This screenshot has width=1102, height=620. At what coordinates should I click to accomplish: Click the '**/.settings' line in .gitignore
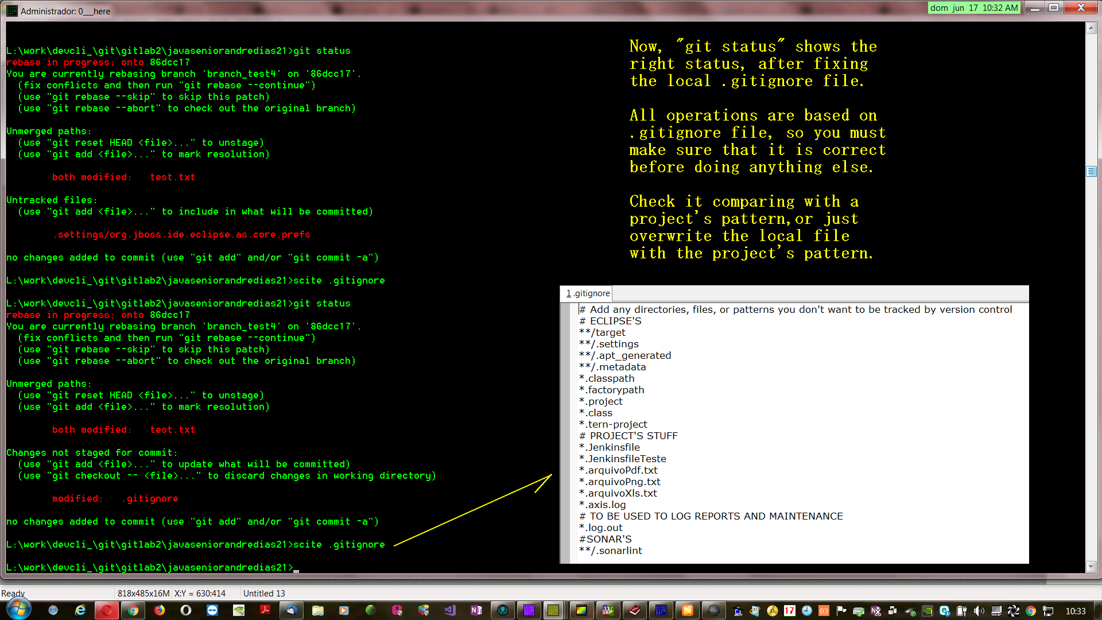click(609, 344)
